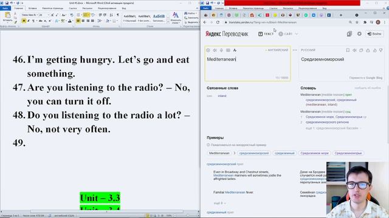Save translation with bookmark icon
The width and height of the screenshot is (389, 218).
point(348,50)
